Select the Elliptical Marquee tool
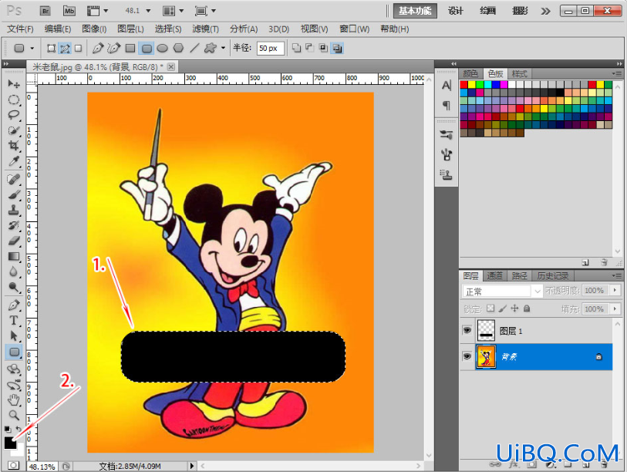This screenshot has height=472, width=627. pyautogui.click(x=14, y=99)
